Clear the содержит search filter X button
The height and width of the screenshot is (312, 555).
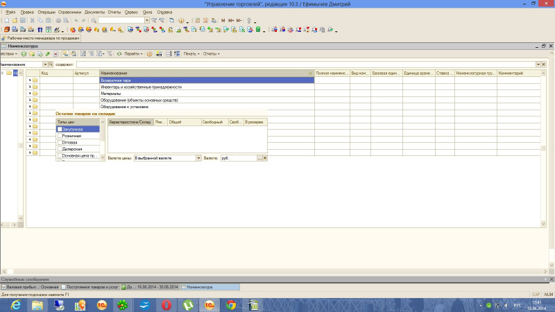click(544, 64)
